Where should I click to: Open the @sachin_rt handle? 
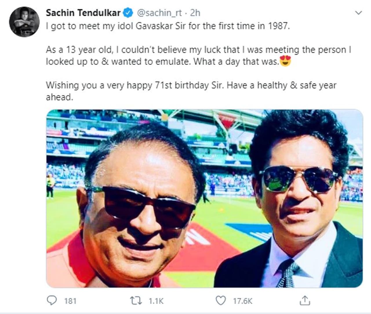click(x=160, y=13)
